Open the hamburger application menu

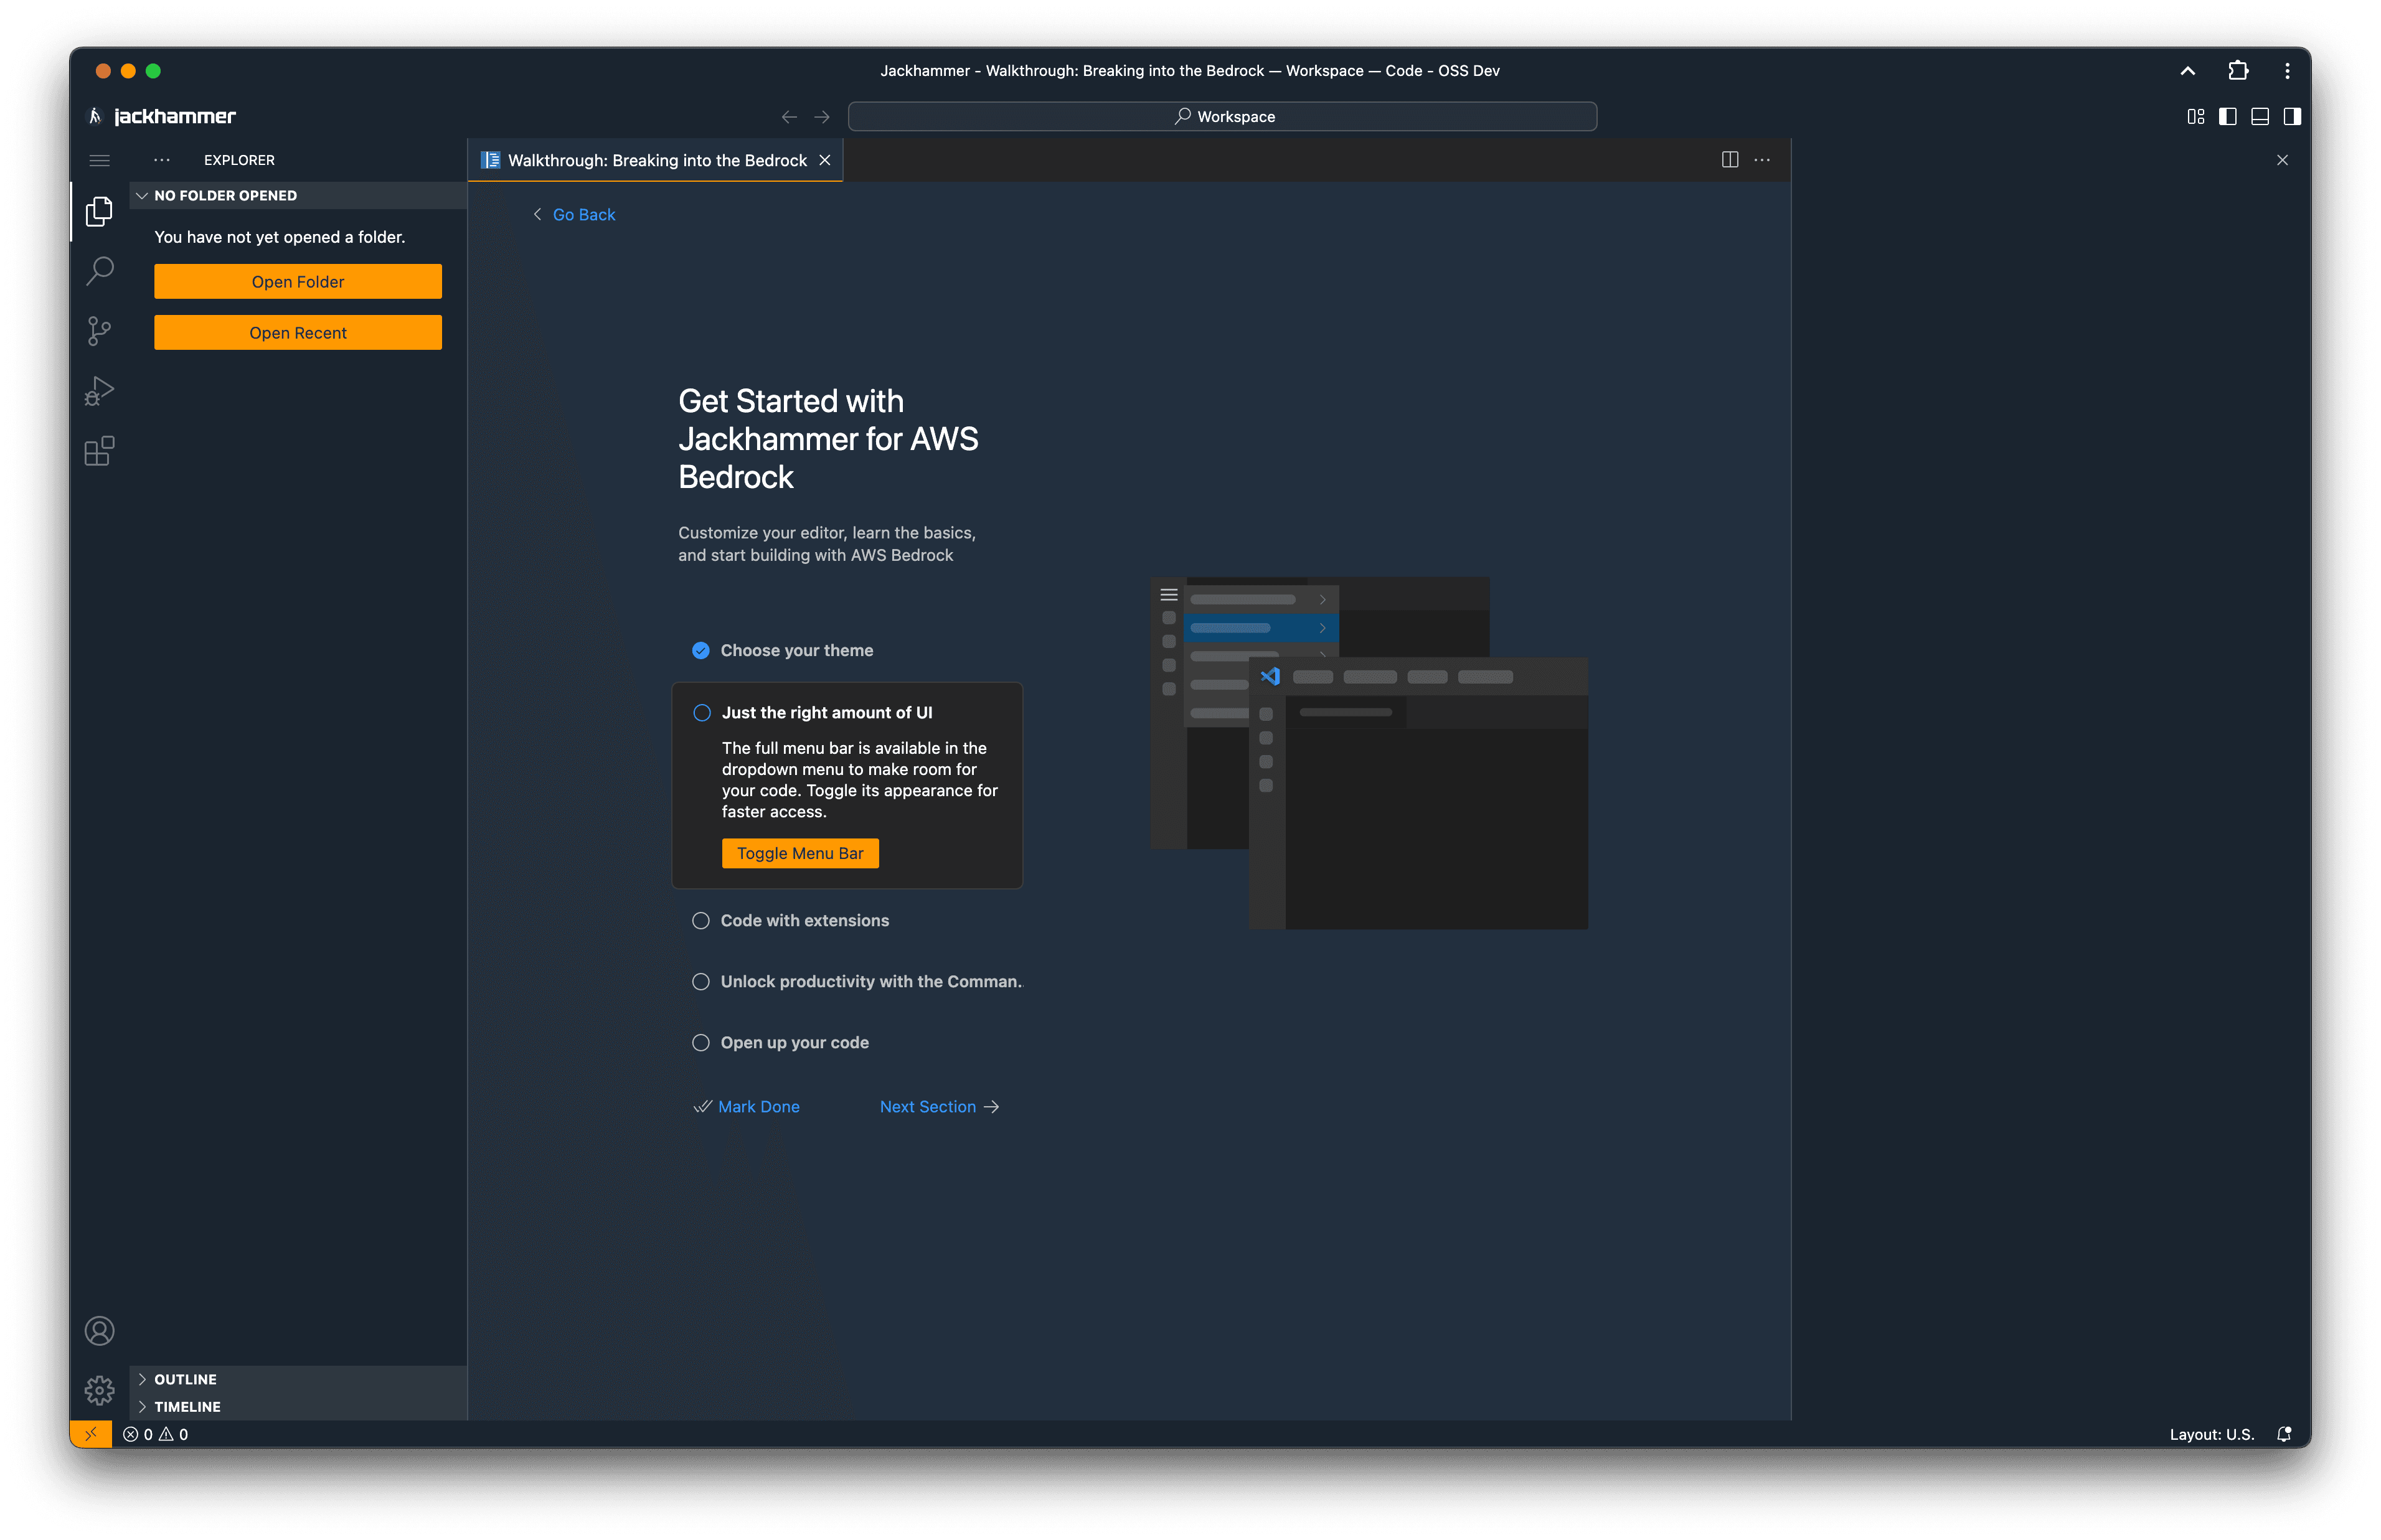pyautogui.click(x=99, y=160)
